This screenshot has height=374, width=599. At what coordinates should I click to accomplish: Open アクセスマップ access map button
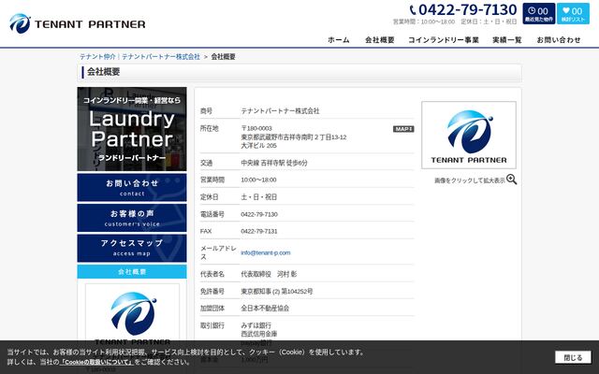pyautogui.click(x=132, y=248)
